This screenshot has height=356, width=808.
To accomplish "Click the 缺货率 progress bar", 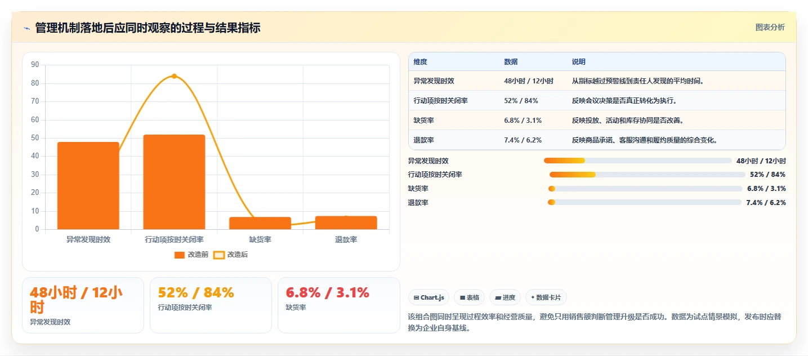I will (x=645, y=189).
